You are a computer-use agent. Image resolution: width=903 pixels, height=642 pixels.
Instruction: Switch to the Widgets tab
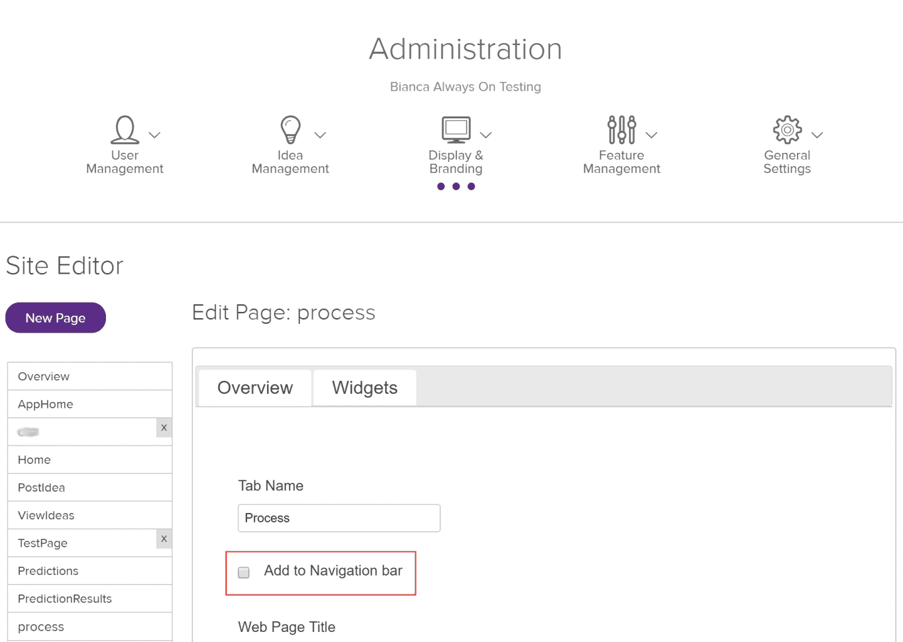coord(364,388)
